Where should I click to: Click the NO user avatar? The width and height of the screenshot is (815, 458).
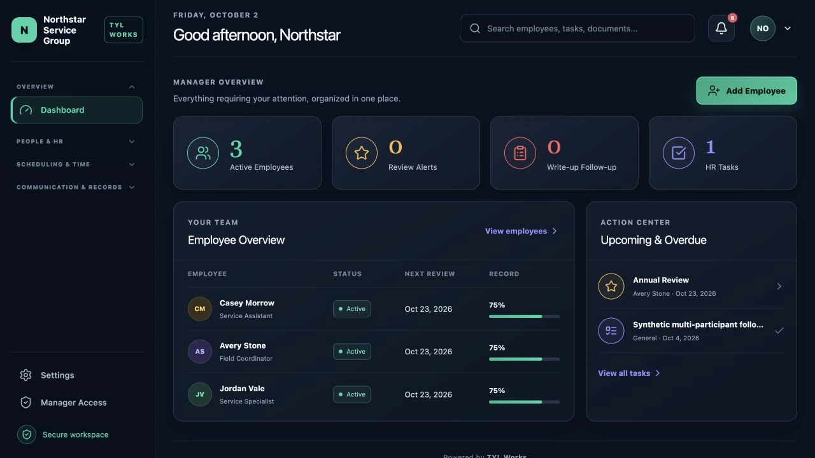tap(763, 29)
